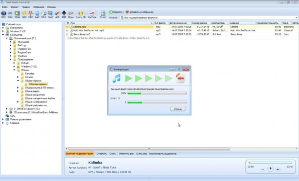Click the horizontal scrollbar of file list

pos(149,149)
